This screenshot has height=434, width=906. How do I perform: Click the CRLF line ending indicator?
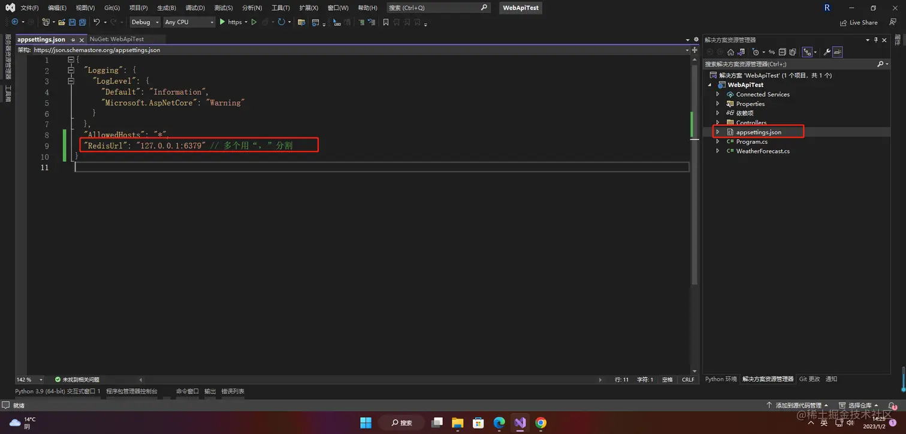pyautogui.click(x=688, y=379)
